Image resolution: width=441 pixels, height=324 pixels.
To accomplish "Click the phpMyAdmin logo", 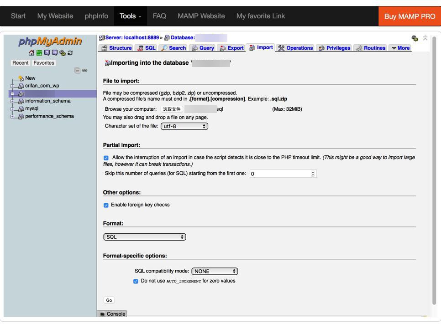I will click(50, 41).
